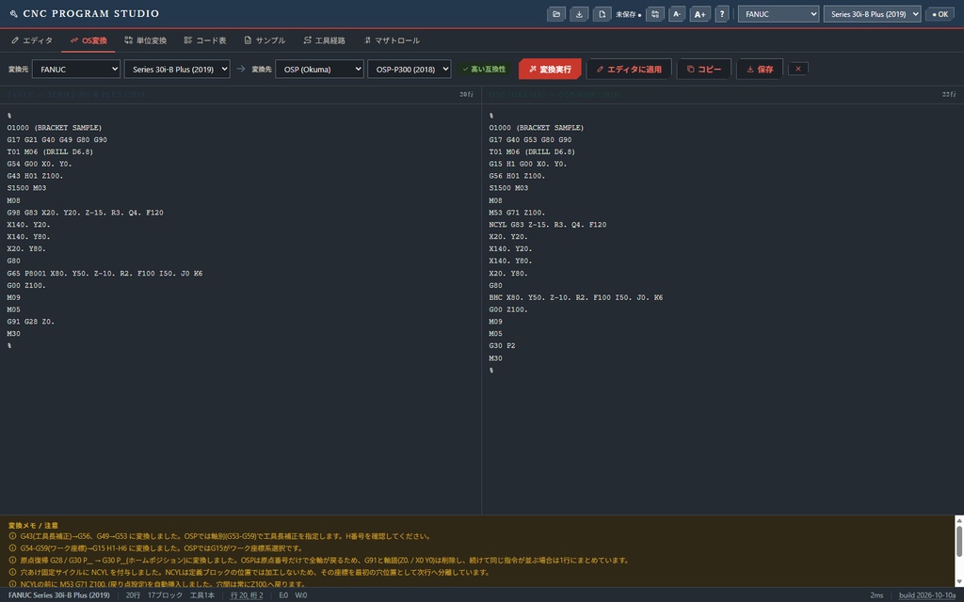This screenshot has height=602, width=964.
Task: Open help with the question mark button
Action: [x=722, y=14]
